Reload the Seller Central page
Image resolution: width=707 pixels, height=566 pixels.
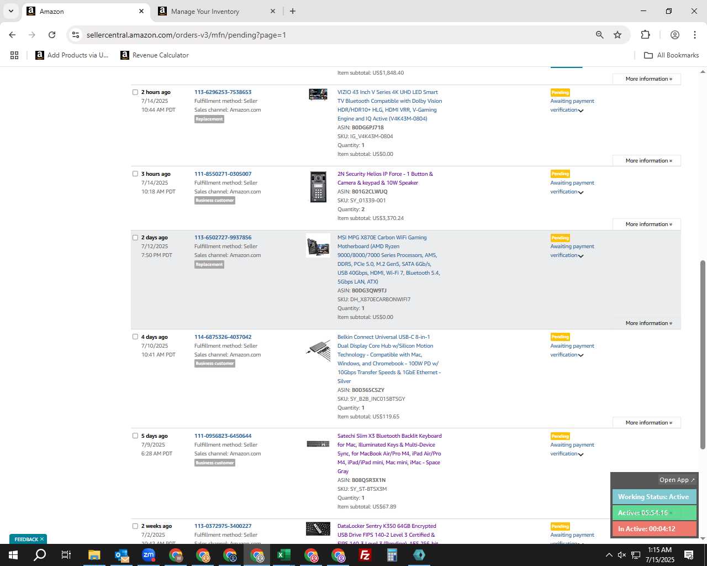[x=52, y=35]
